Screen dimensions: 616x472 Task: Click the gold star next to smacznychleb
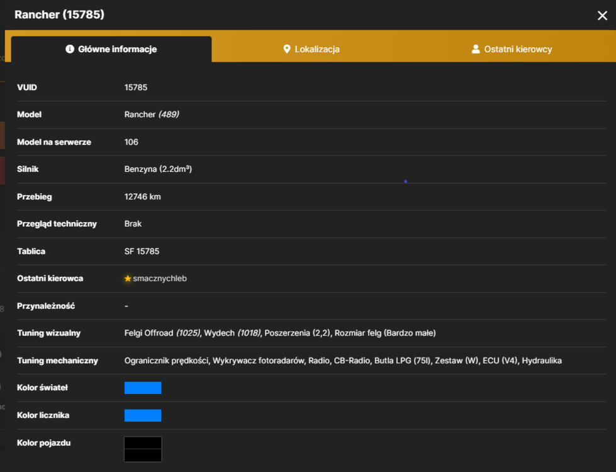click(128, 279)
